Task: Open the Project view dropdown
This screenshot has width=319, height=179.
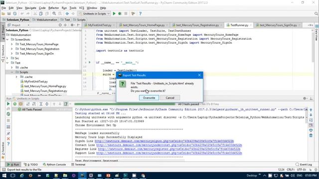Action: pos(18,25)
